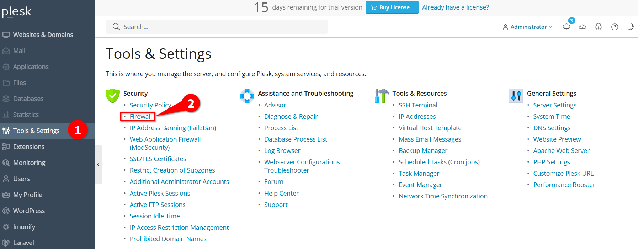This screenshot has width=638, height=249.
Task: Open the Firewall link
Action: 141,117
